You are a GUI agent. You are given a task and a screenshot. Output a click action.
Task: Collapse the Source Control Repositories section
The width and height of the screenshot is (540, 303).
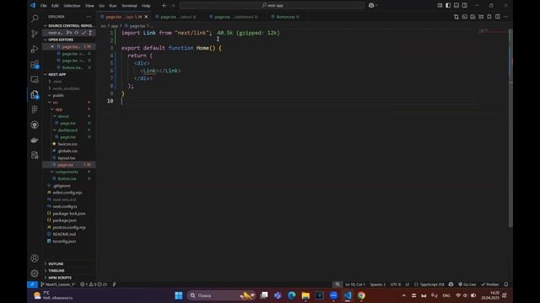pyautogui.click(x=69, y=26)
